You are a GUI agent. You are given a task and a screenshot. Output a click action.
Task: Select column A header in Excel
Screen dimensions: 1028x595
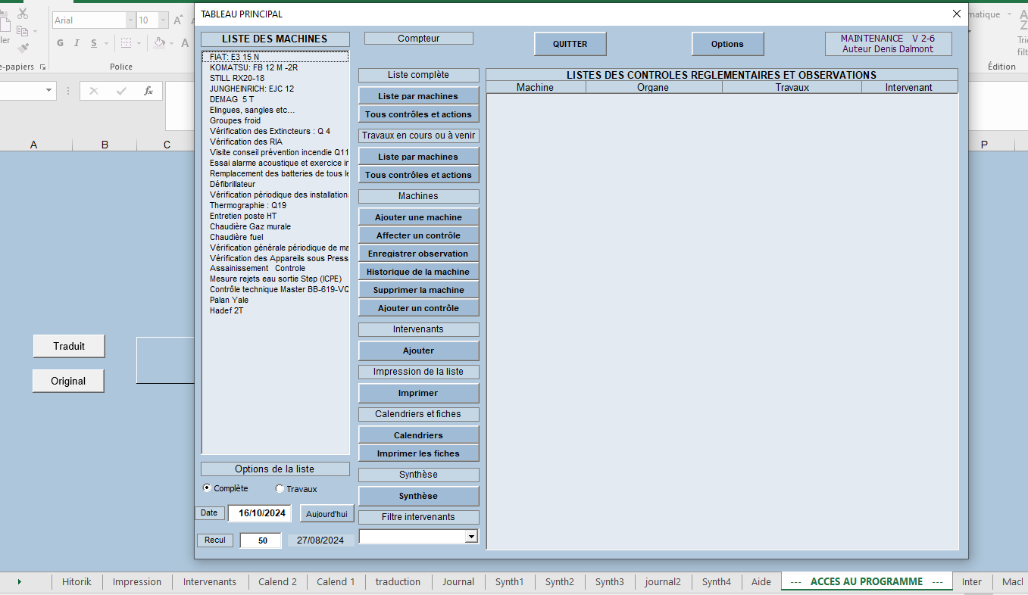pos(33,144)
